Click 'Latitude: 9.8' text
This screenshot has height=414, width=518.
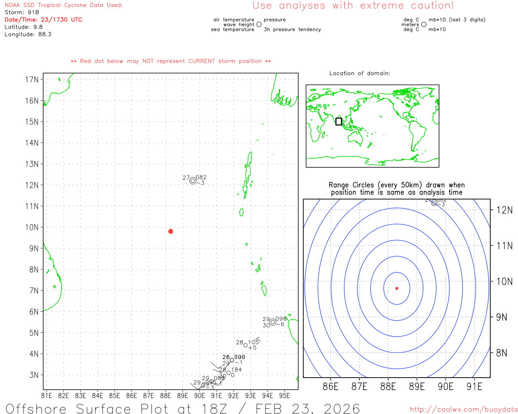[23, 27]
